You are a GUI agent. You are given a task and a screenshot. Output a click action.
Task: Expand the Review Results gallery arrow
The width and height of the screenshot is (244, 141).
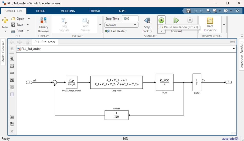pos(224,25)
